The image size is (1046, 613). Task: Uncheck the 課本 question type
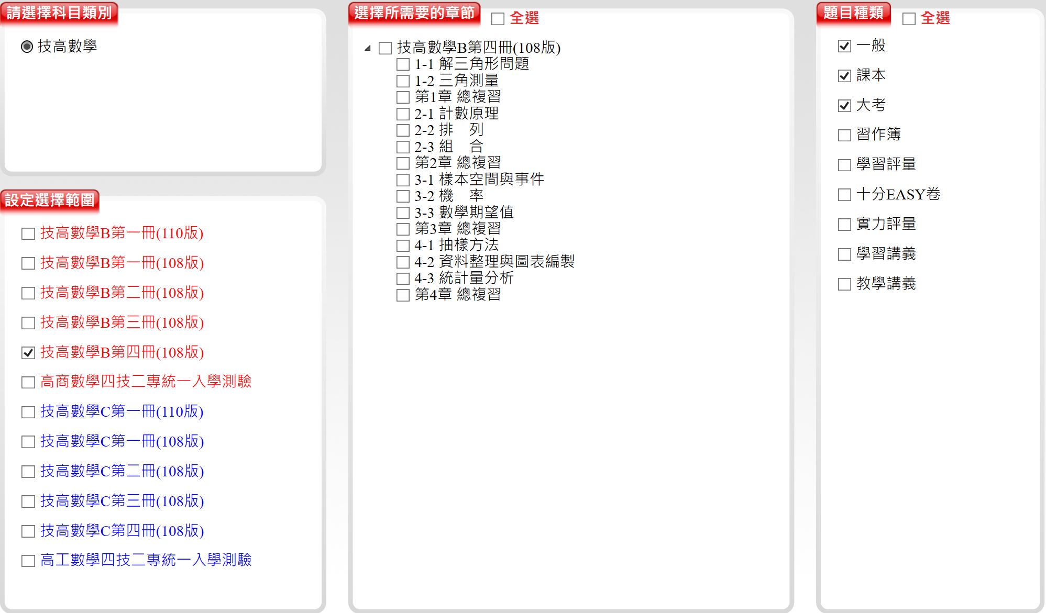click(844, 76)
